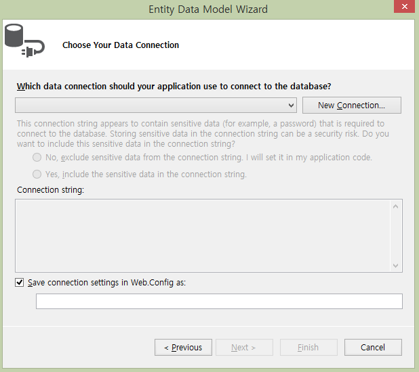The height and width of the screenshot is (372, 419).
Task: Click inside the Connection string text area
Action: point(203,236)
